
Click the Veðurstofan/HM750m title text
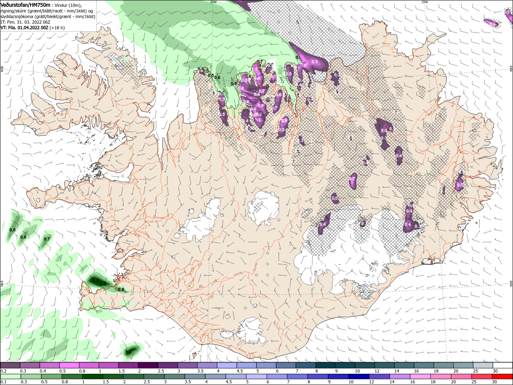(25, 5)
